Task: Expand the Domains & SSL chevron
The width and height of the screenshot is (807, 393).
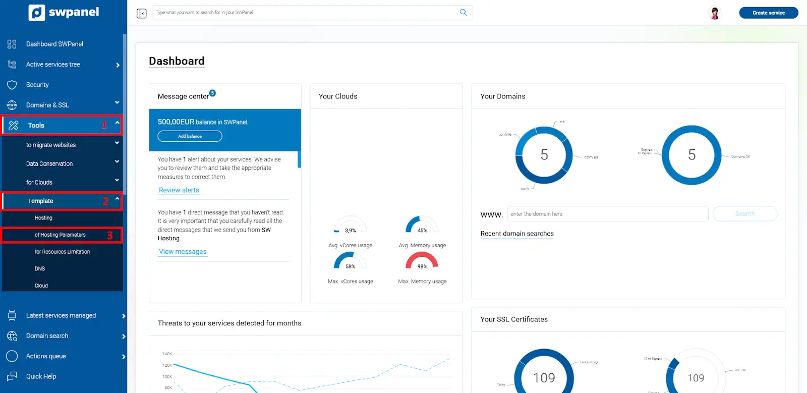Action: pos(117,102)
